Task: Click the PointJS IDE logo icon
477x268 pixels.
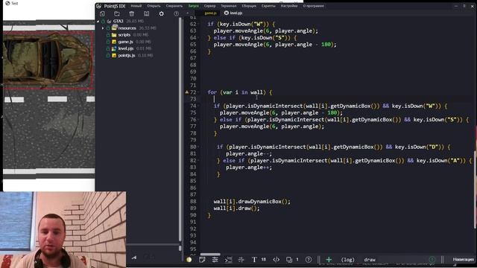Action: (98, 6)
